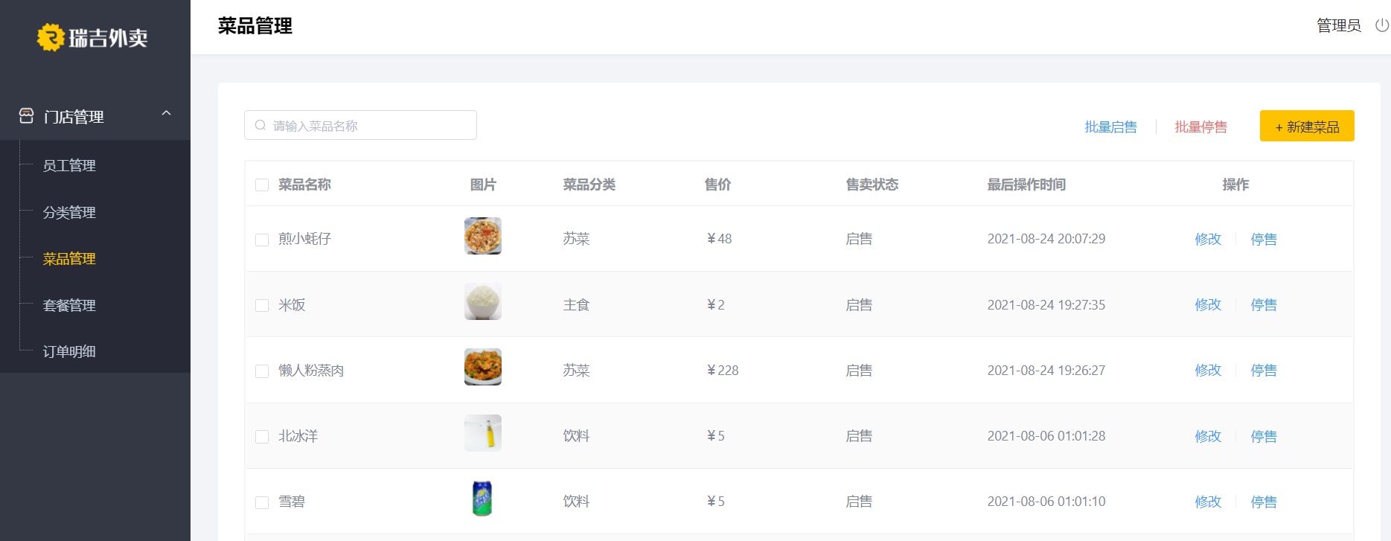Viewport: 1391px width, 541px height.
Task: Click the search magnifier icon
Action: point(260,126)
